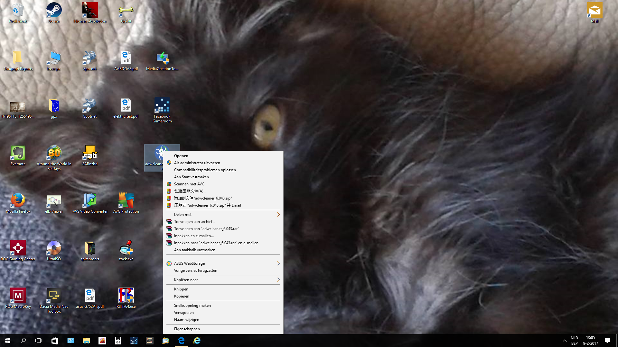618x347 pixels.
Task: Expand the ASUS WebStorage submenu
Action: 223,263
